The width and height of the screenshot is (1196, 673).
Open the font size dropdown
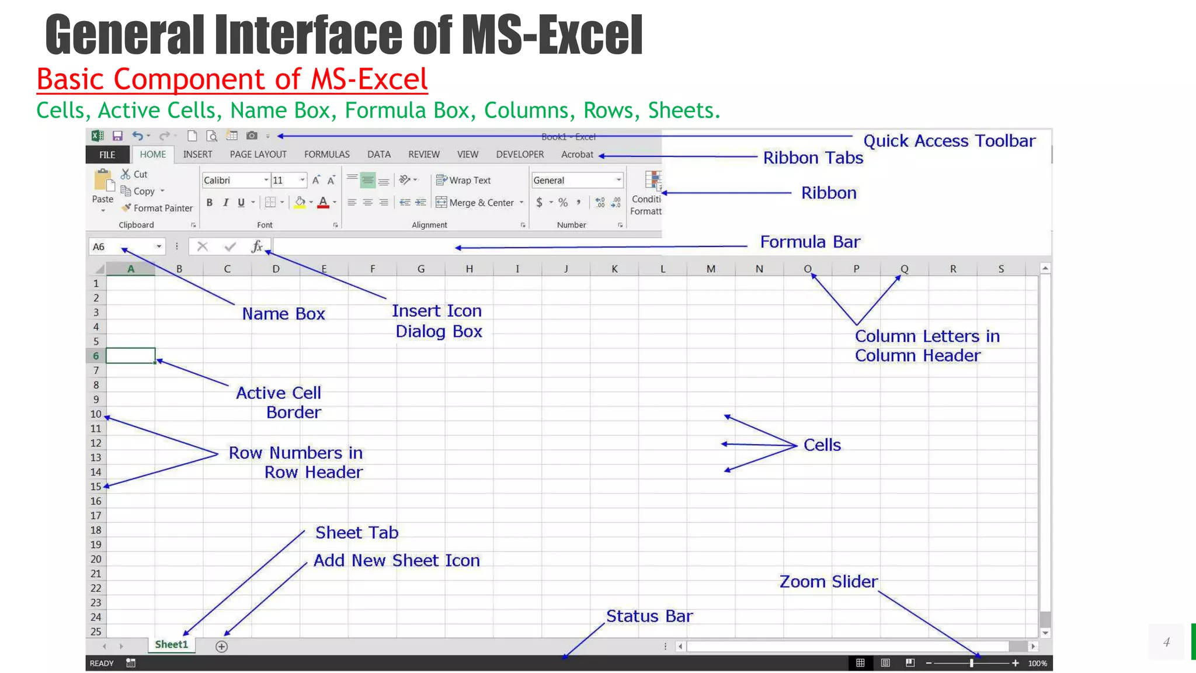[x=303, y=180]
